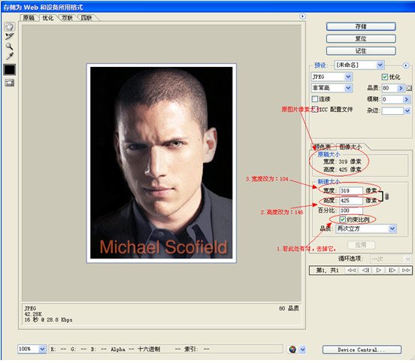
Task: Toggle slices visibility icon
Action: pyautogui.click(x=10, y=83)
